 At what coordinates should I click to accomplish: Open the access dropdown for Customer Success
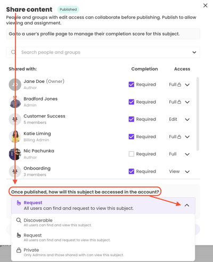click(x=187, y=120)
